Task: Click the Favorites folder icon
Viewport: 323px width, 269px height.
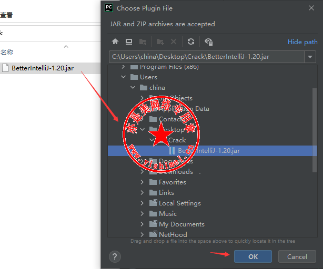Action: point(153,182)
